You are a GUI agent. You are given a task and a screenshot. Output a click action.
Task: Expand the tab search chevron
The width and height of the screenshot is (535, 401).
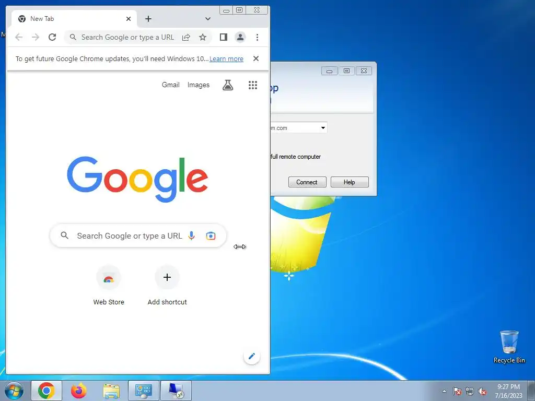208,19
